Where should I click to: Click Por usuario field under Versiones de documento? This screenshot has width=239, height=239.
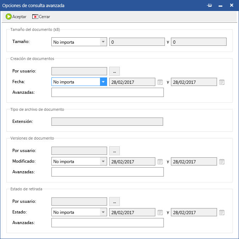pyautogui.click(x=79, y=151)
